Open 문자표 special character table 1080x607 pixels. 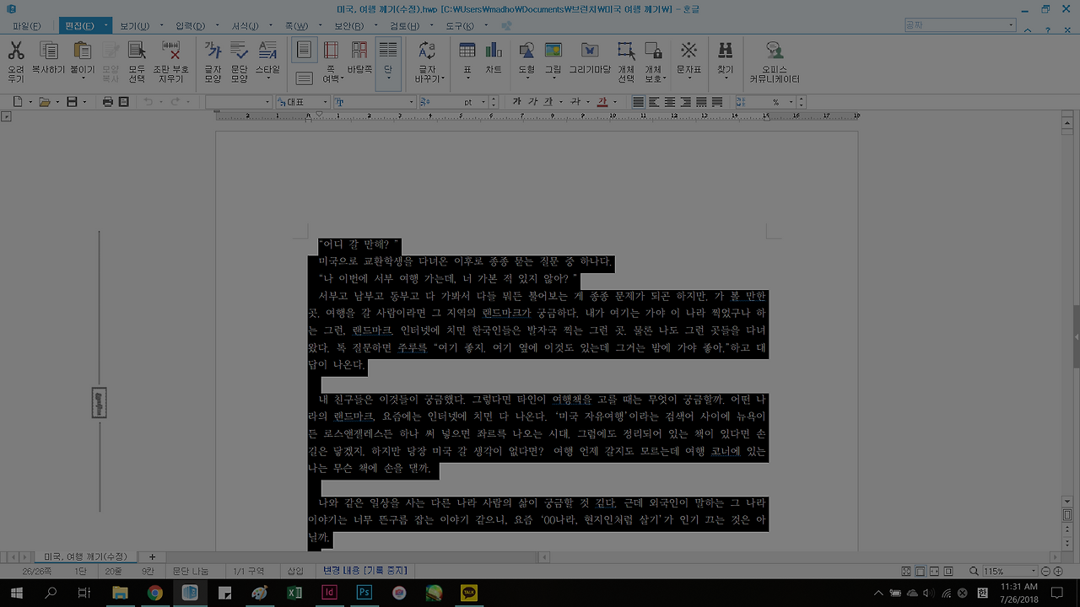[689, 51]
